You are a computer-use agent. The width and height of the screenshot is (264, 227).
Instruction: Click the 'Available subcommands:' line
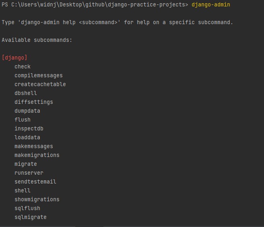37,40
